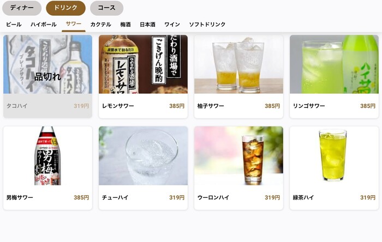Pick the 柚子サワー glasses photo
Viewport: 382px width, 242px height.
pyautogui.click(x=239, y=64)
